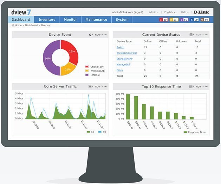Open the System tab
The width and height of the screenshot is (221, 184).
[x=122, y=20]
